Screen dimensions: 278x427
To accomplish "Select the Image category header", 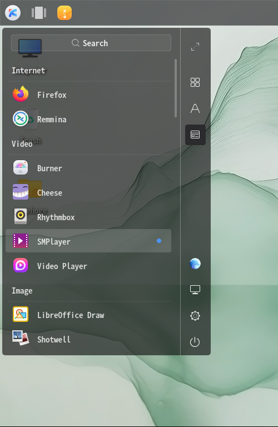I will 22,291.
